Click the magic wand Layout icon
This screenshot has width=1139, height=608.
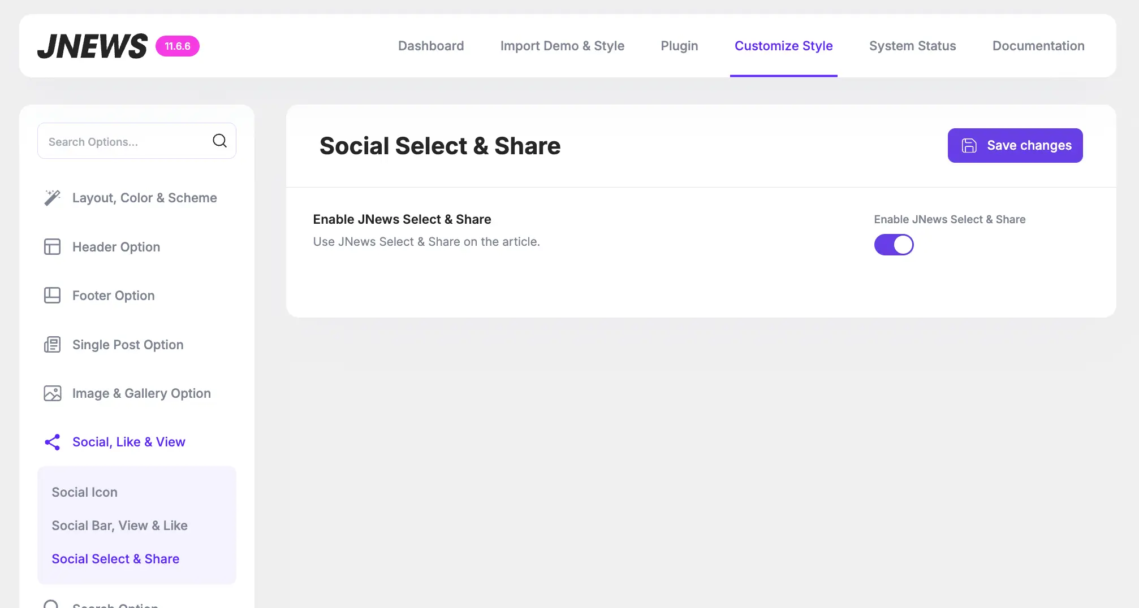[52, 198]
